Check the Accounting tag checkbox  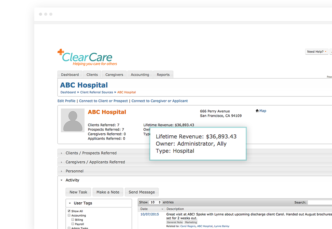[x=69, y=215]
